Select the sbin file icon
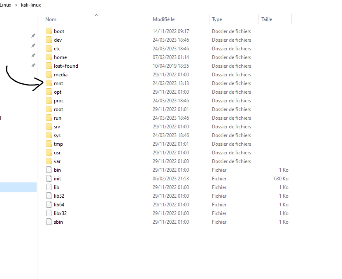This screenshot has width=342, height=279. tap(49, 222)
